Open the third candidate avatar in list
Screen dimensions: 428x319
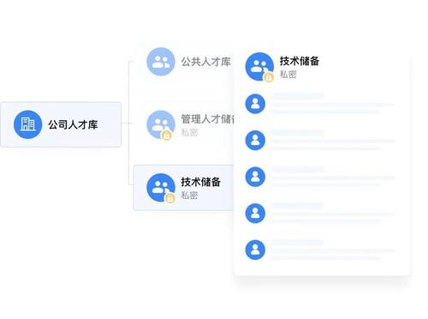pyautogui.click(x=255, y=177)
